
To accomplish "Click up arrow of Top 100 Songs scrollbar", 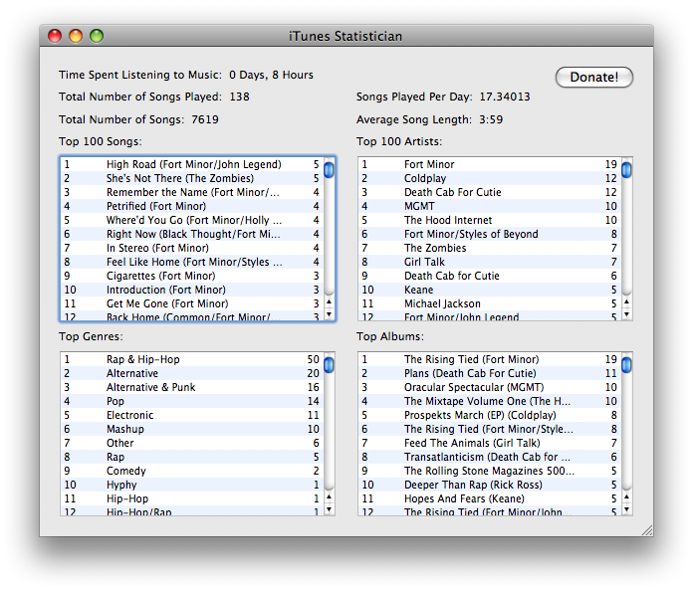I will click(x=329, y=301).
